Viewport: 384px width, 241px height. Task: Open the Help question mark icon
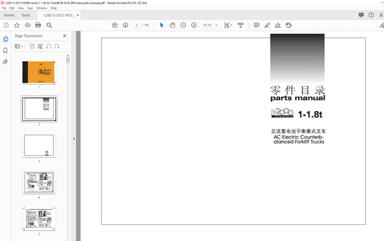click(x=371, y=15)
